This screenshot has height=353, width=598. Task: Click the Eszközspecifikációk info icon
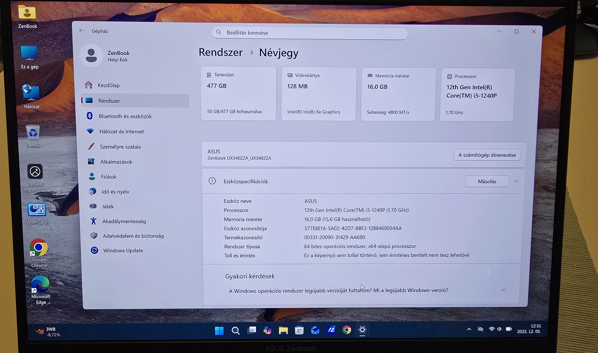(212, 181)
